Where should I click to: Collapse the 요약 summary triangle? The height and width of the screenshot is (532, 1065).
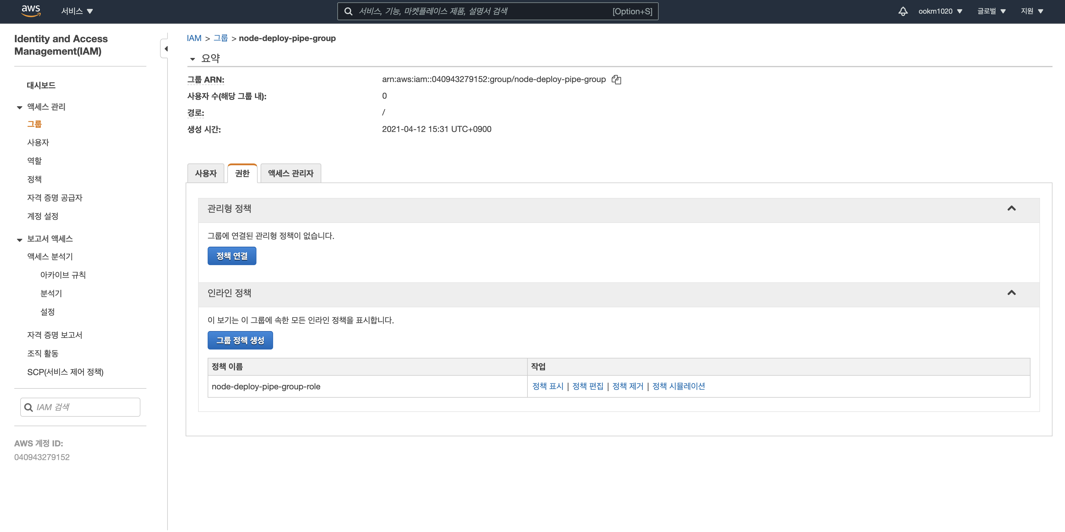click(x=193, y=59)
